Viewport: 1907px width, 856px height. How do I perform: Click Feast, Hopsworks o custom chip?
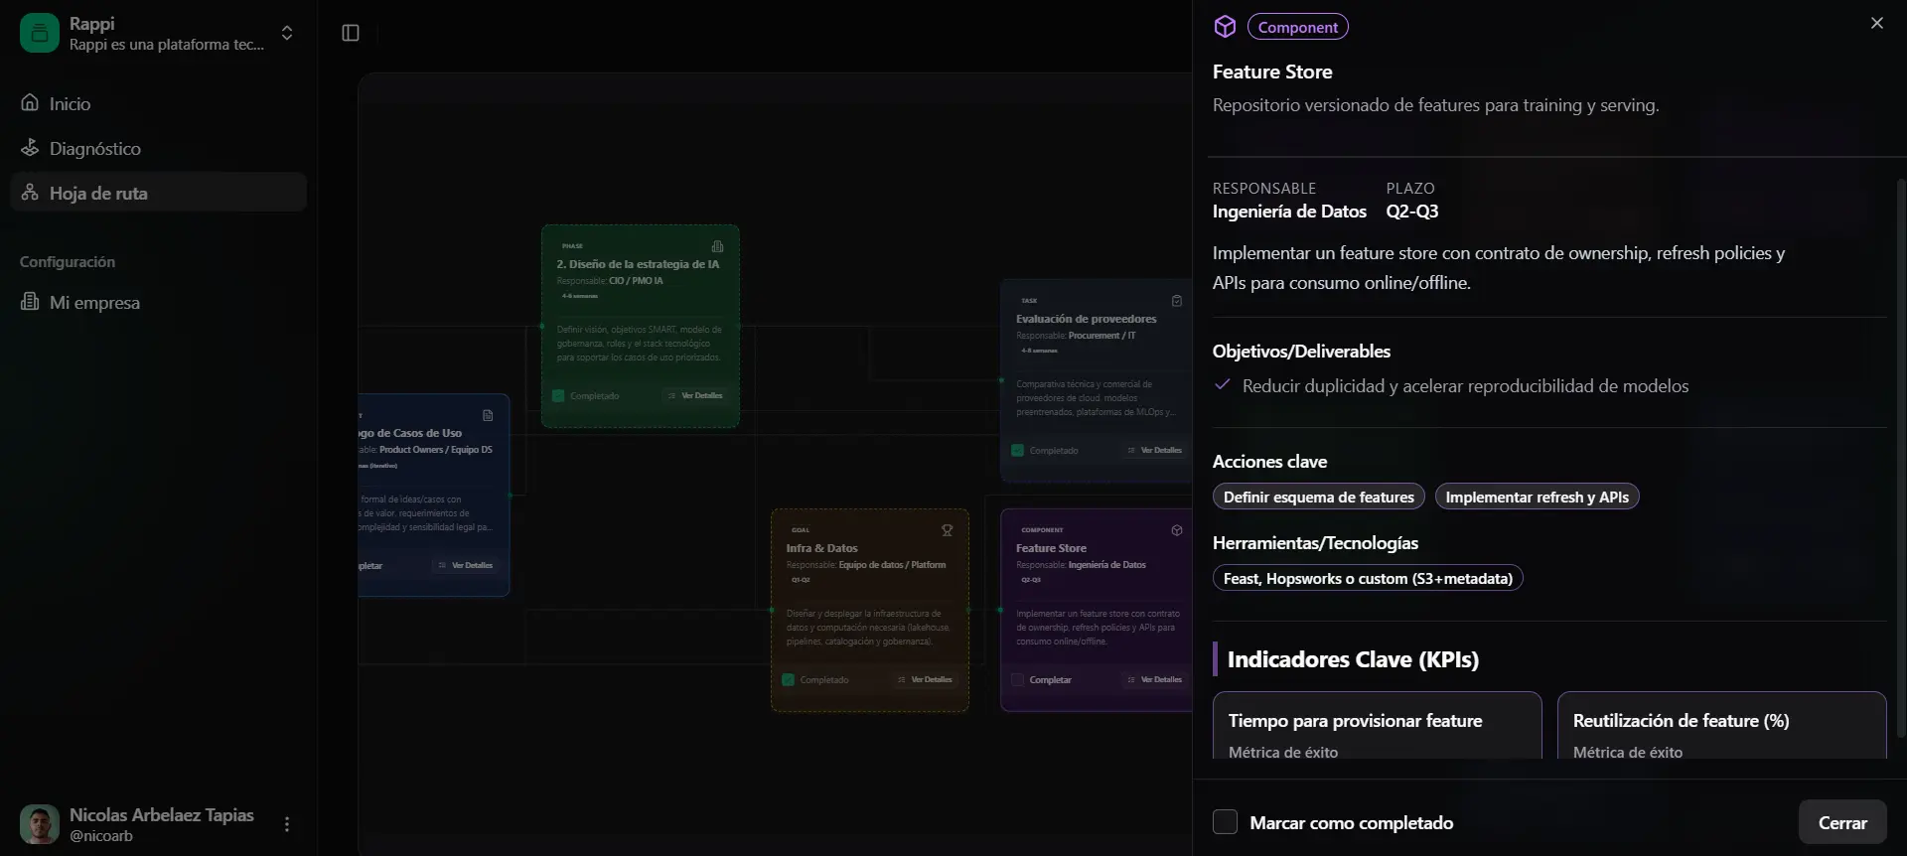tap(1367, 578)
